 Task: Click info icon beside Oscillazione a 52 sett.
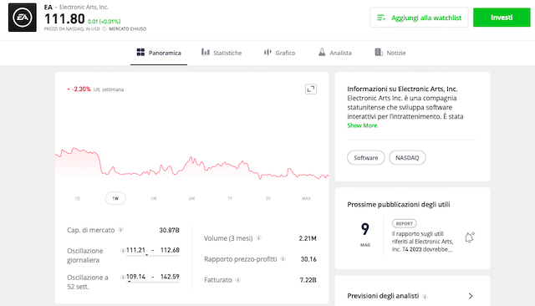(x=123, y=277)
